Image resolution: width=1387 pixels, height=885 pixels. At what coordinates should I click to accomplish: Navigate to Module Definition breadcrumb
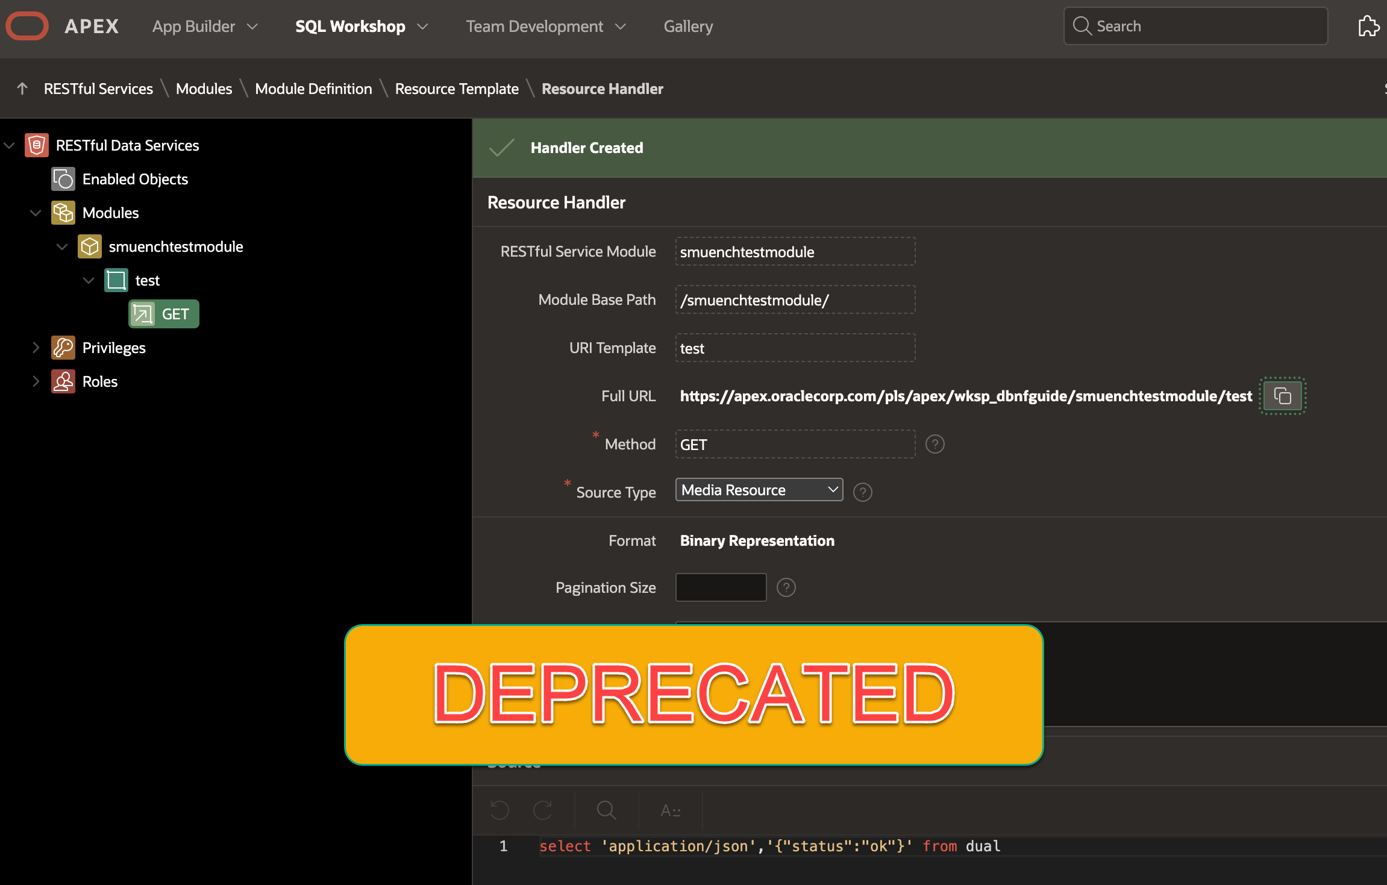(x=313, y=89)
